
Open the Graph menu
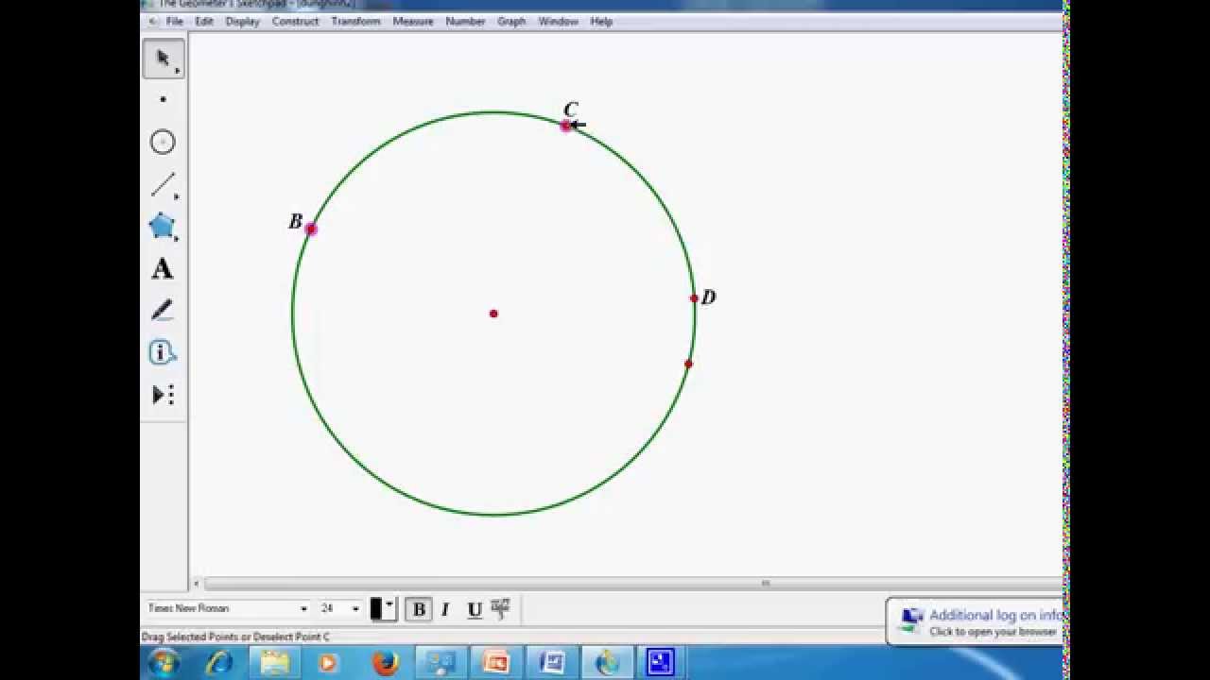[511, 22]
